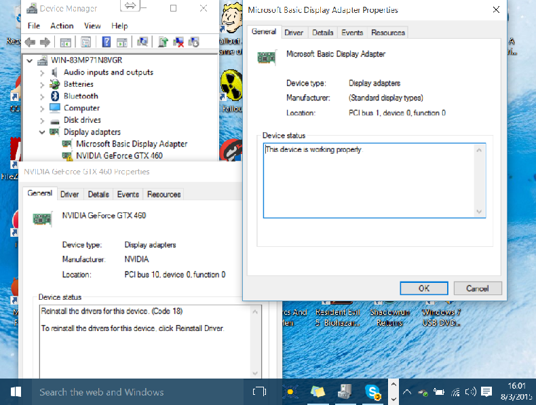Switch to Details tab in Microsoft Basic Display Adapter Properties

pos(323,33)
